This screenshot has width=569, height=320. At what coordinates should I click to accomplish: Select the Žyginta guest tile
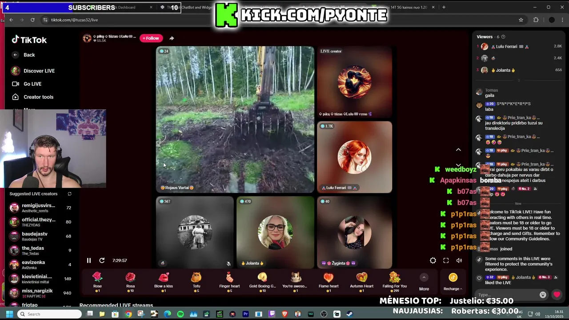(354, 232)
